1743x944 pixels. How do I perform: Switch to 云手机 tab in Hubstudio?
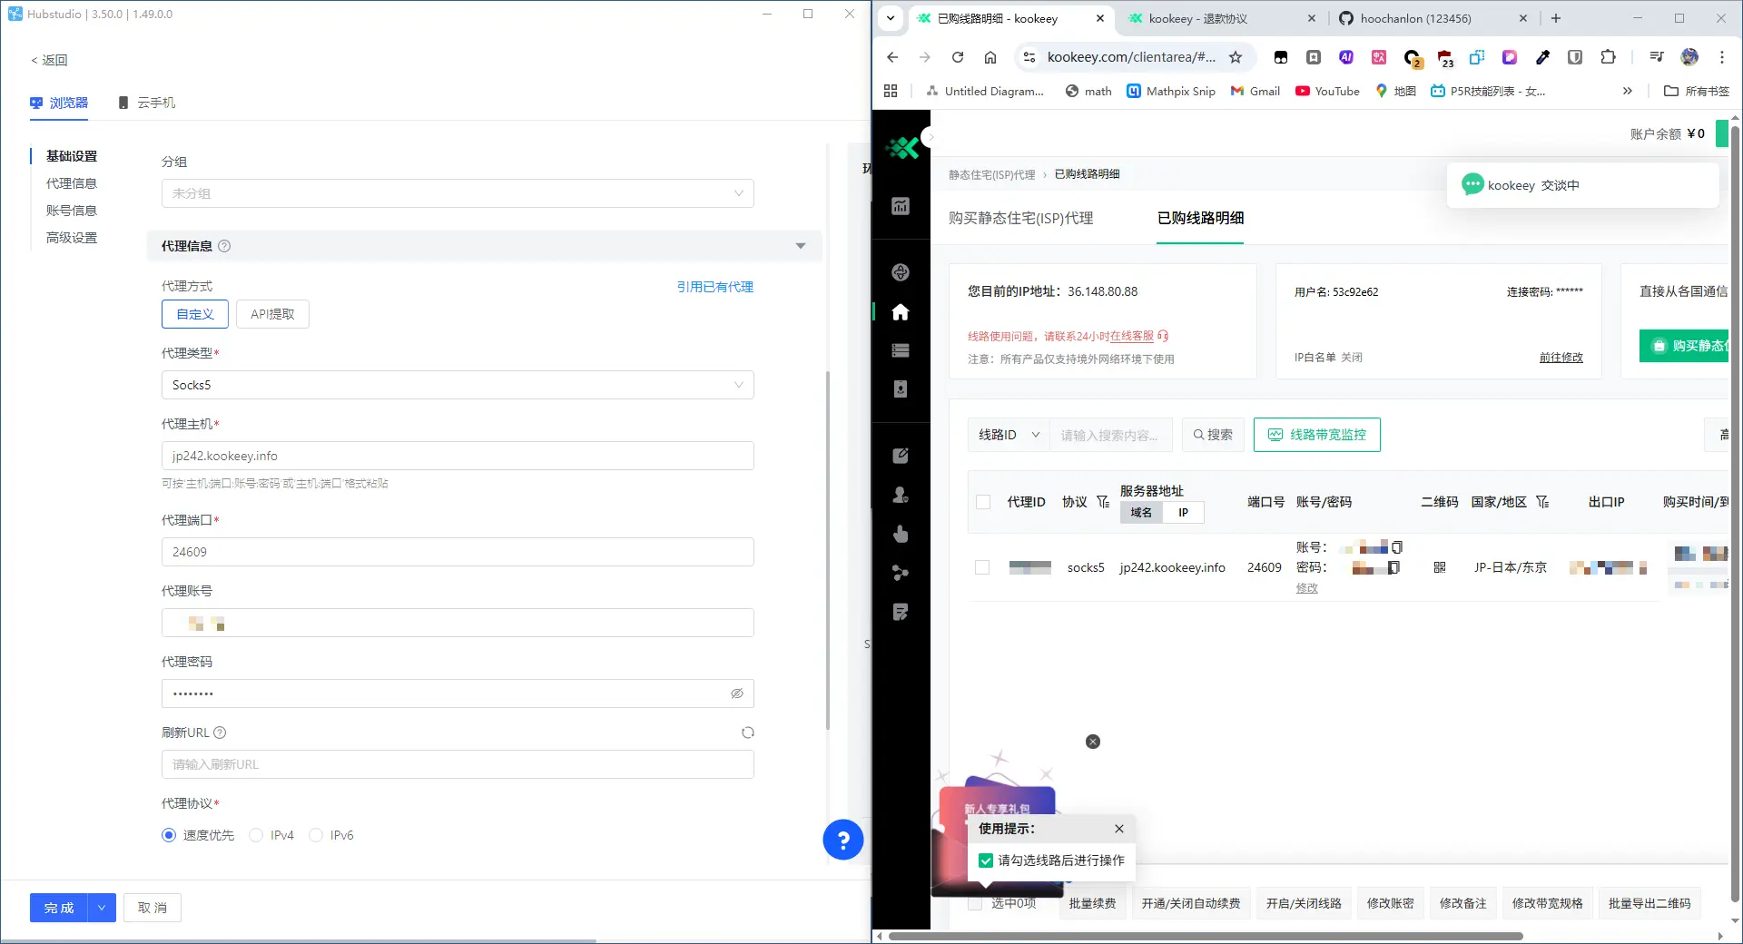[x=147, y=103]
